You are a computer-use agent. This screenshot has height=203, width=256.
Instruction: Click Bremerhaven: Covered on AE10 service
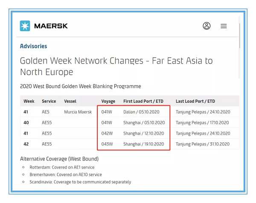[x=66, y=174]
